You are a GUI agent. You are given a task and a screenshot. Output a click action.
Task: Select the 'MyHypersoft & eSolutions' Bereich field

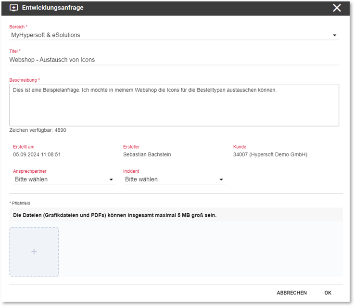(x=174, y=35)
